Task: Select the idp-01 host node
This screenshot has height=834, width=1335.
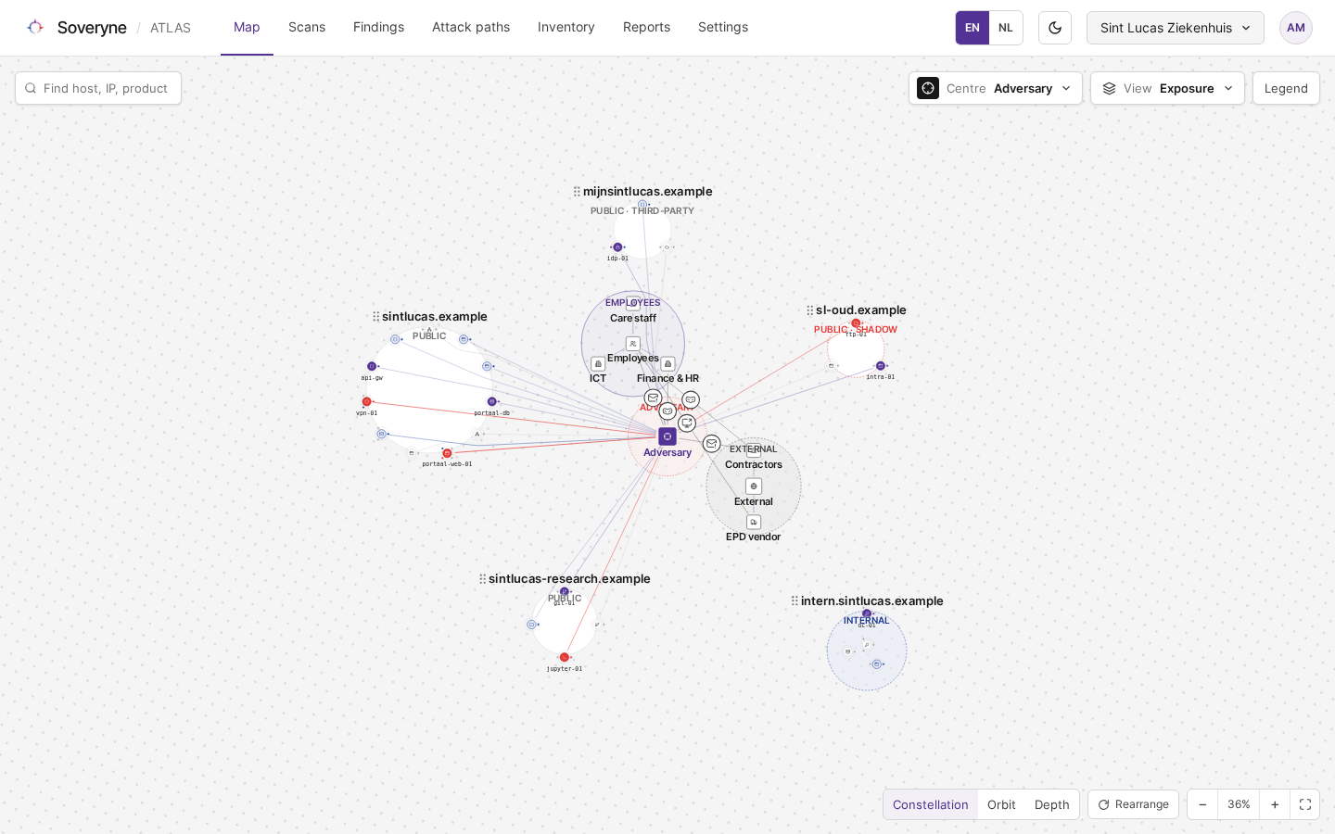Action: pos(618,247)
